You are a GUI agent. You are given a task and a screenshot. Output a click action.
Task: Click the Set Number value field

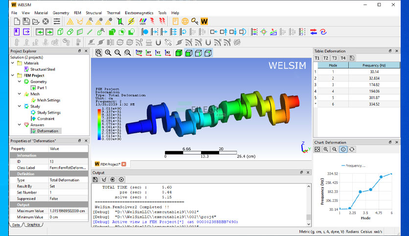point(68,192)
